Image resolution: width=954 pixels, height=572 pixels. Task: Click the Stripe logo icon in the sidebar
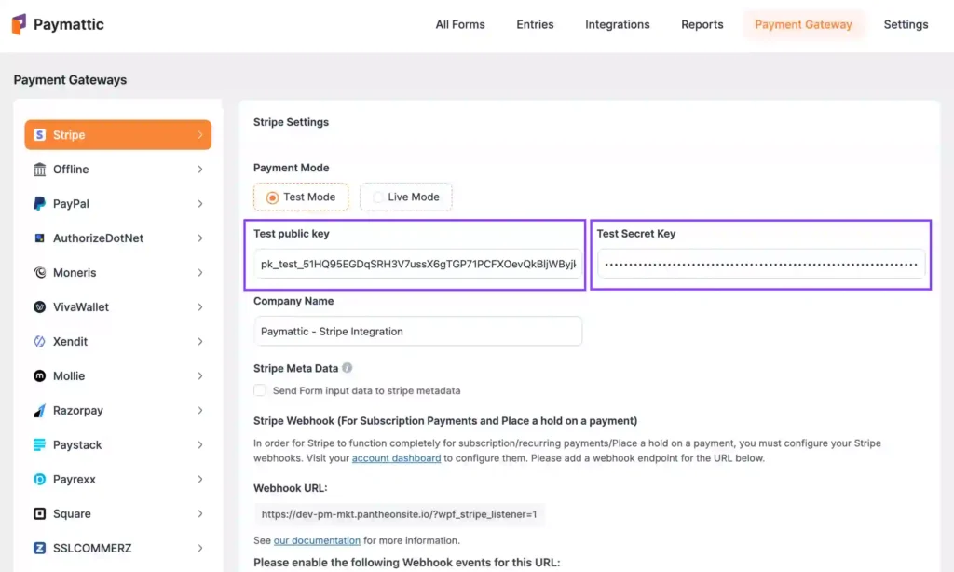pos(39,134)
